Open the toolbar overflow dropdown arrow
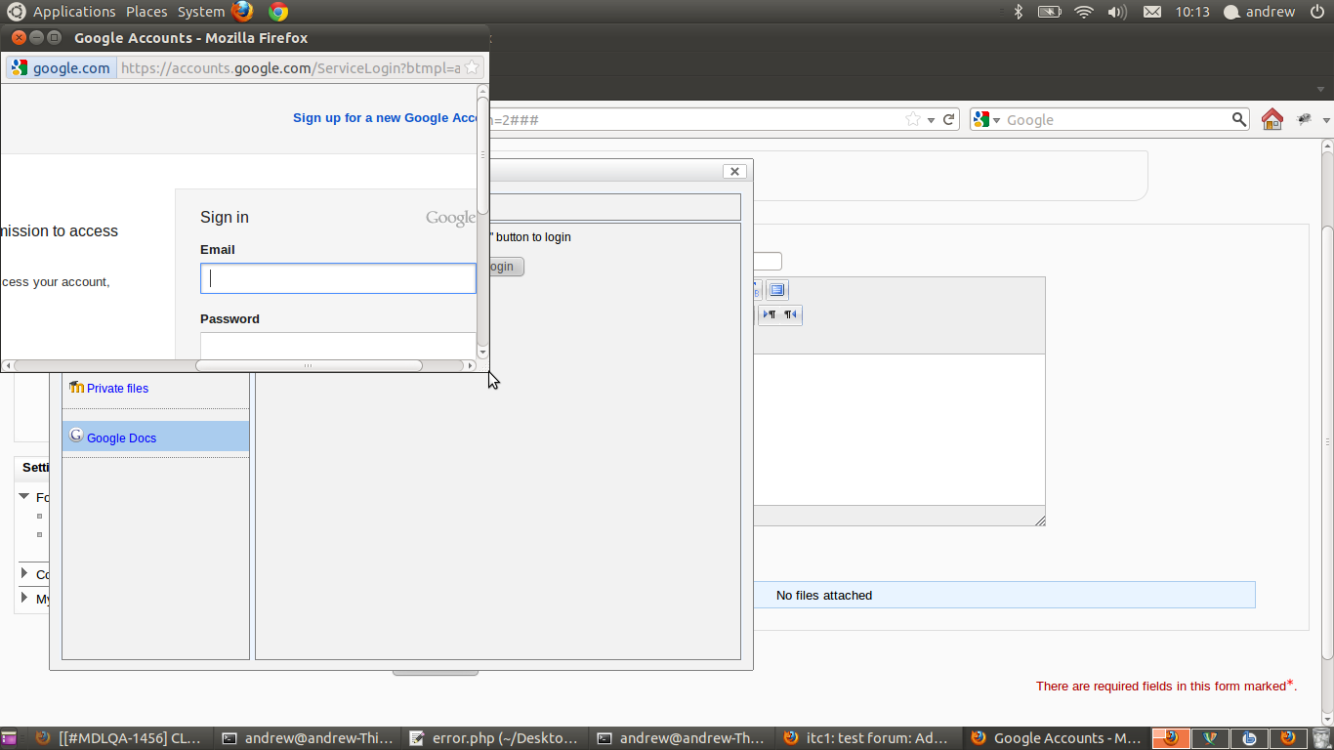This screenshot has height=750, width=1334. pyautogui.click(x=1326, y=119)
